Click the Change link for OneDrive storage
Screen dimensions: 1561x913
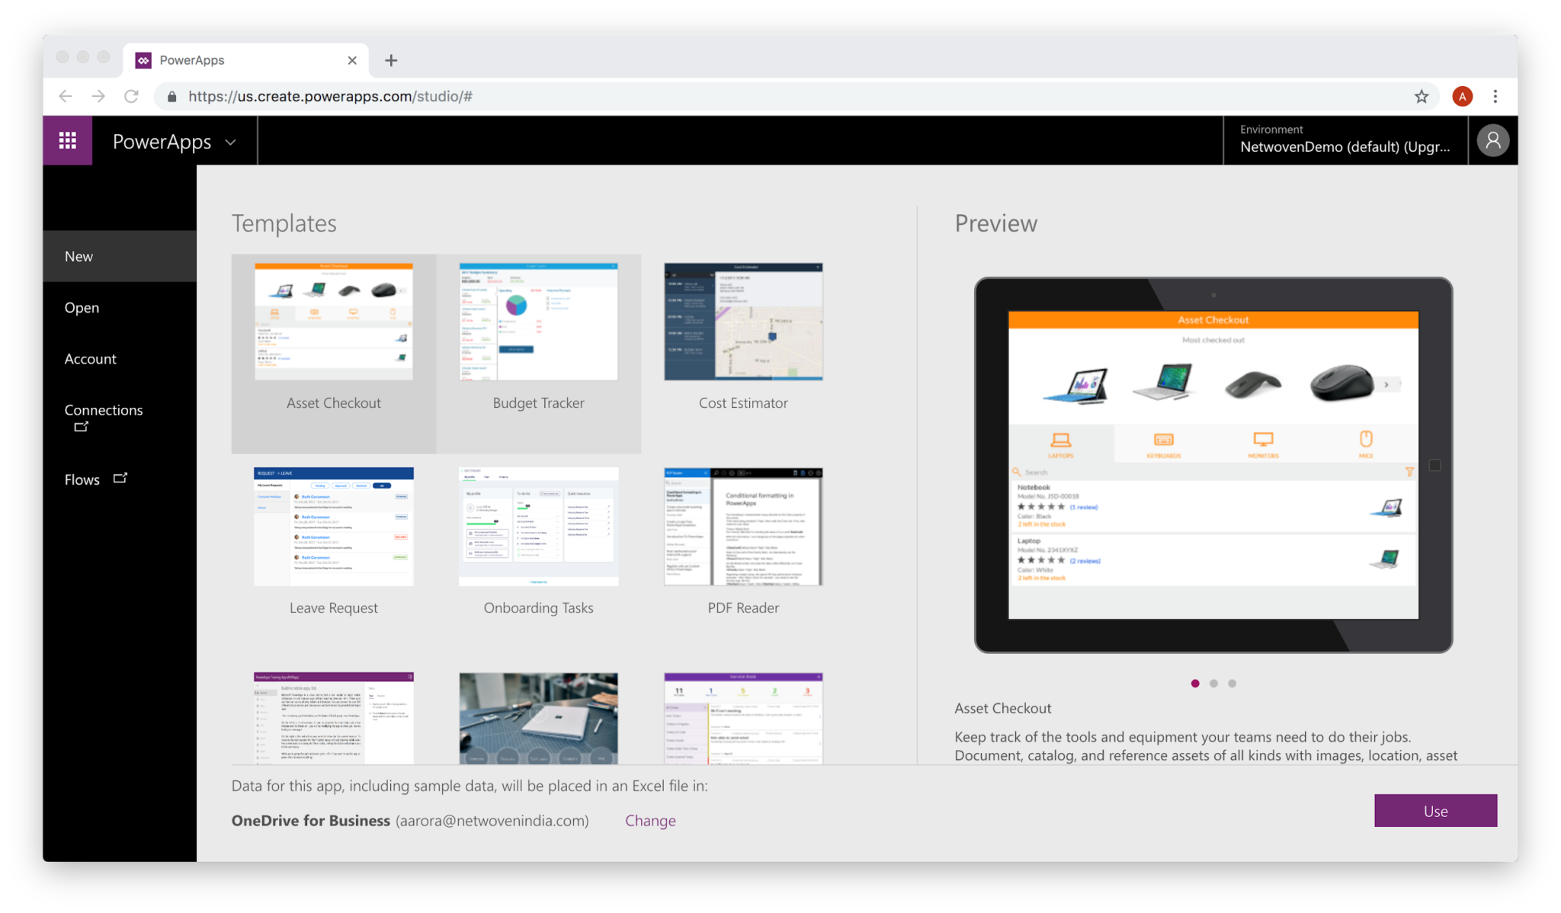(649, 820)
